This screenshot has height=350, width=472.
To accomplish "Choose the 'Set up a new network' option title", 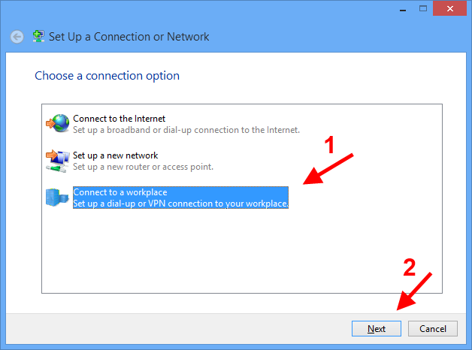I will coord(115,155).
